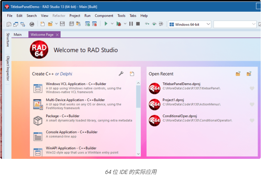
Task: Close the Welcome Page tab
Action: pyautogui.click(x=57, y=35)
